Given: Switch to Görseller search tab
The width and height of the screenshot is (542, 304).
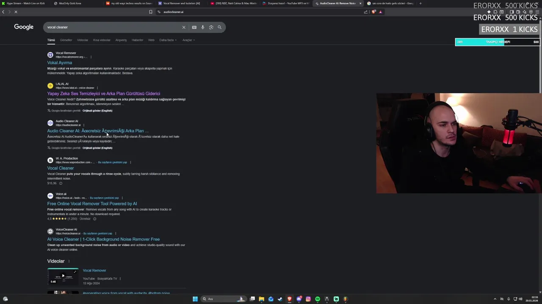Looking at the screenshot, I should 66,40.
